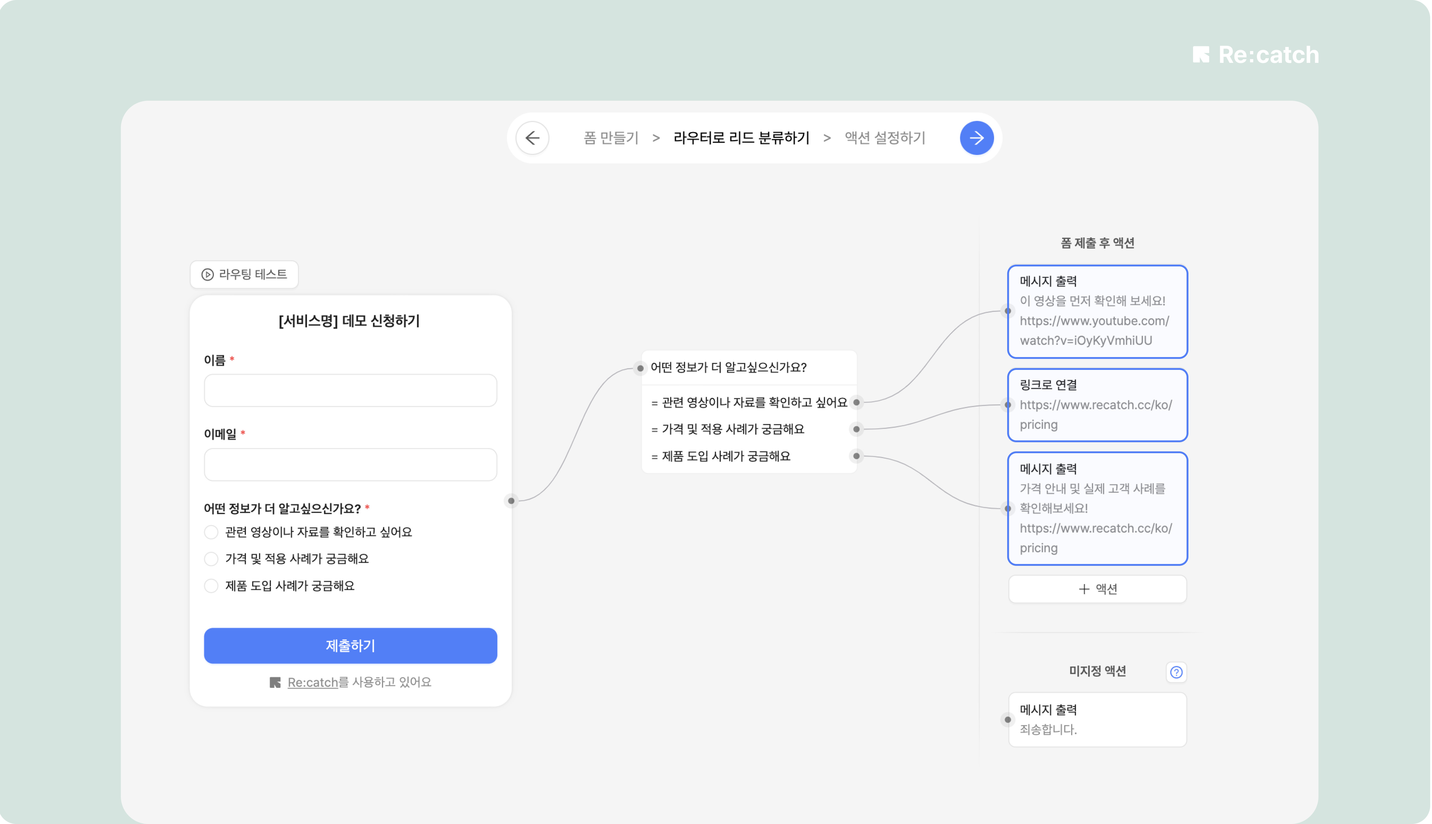This screenshot has width=1432, height=824.
Task: Click the form's output connector dot
Action: 511,500
